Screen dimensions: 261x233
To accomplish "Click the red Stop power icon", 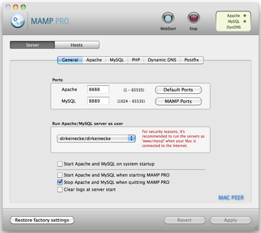I will 193,18.
